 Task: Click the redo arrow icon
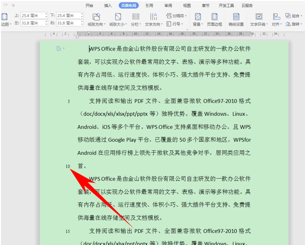pyautogui.click(x=6, y=5)
